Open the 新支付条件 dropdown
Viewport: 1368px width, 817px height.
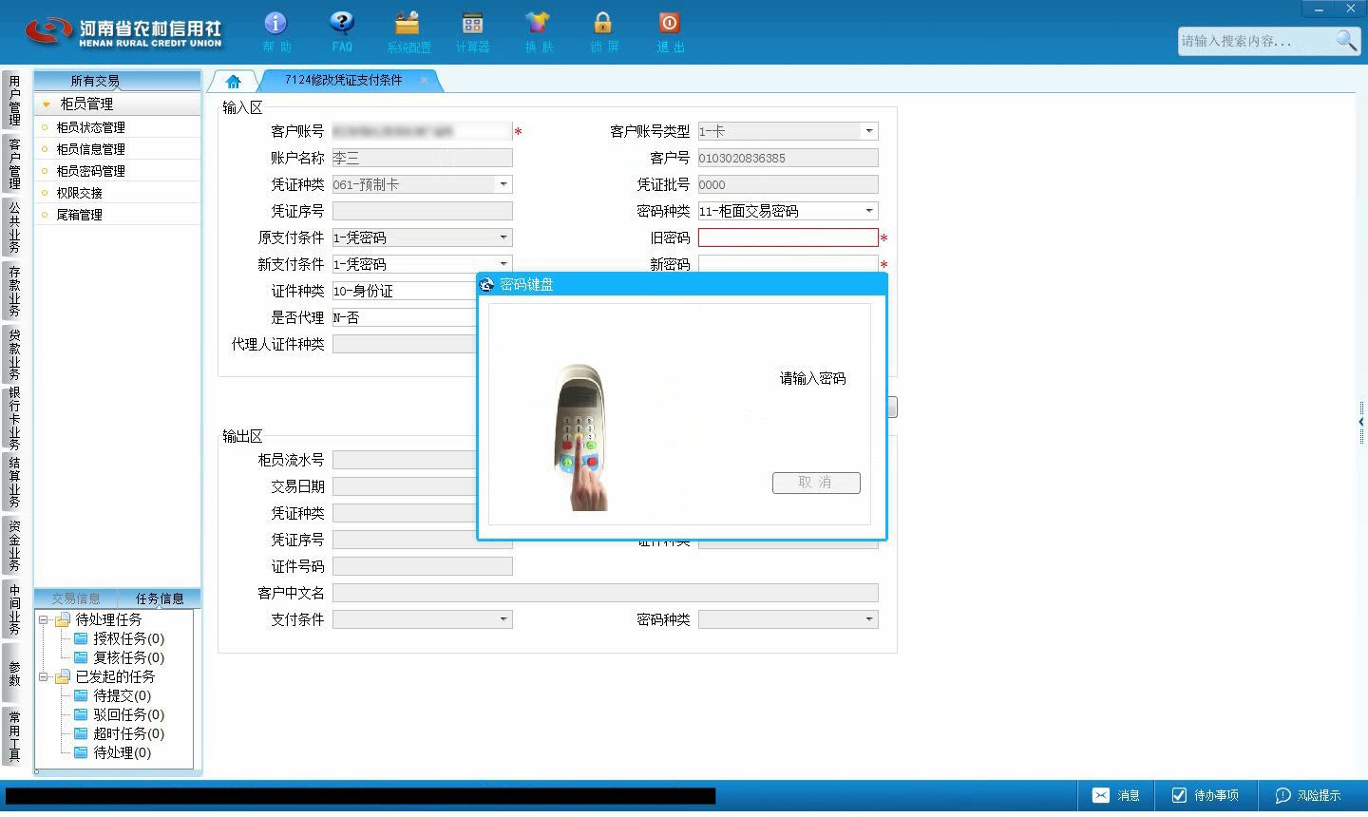[x=503, y=263]
